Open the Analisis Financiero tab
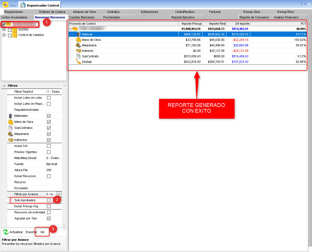Image resolution: width=312 pixels, height=252 pixels. [286, 17]
